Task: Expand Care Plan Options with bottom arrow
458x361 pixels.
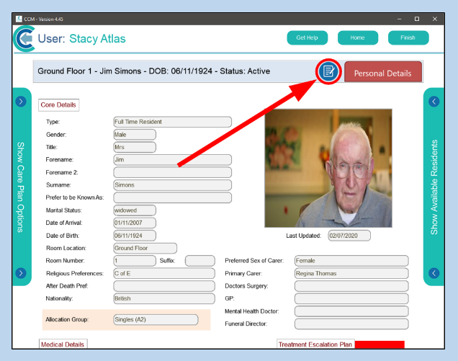Action: pos(21,273)
